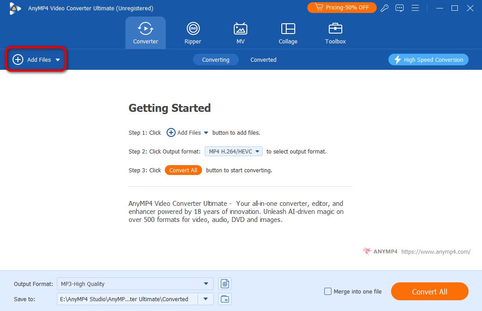
Task: Open the Ripper module icon
Action: pos(193,29)
